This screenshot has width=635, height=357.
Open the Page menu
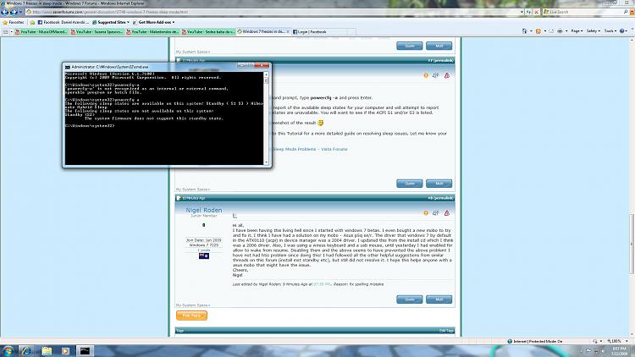coord(577,31)
